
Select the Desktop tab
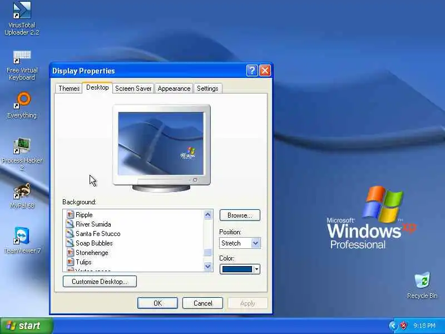point(97,87)
